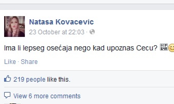This screenshot has width=174, height=104.
Task: Click the public globe privacy icon
Action: point(92,32)
